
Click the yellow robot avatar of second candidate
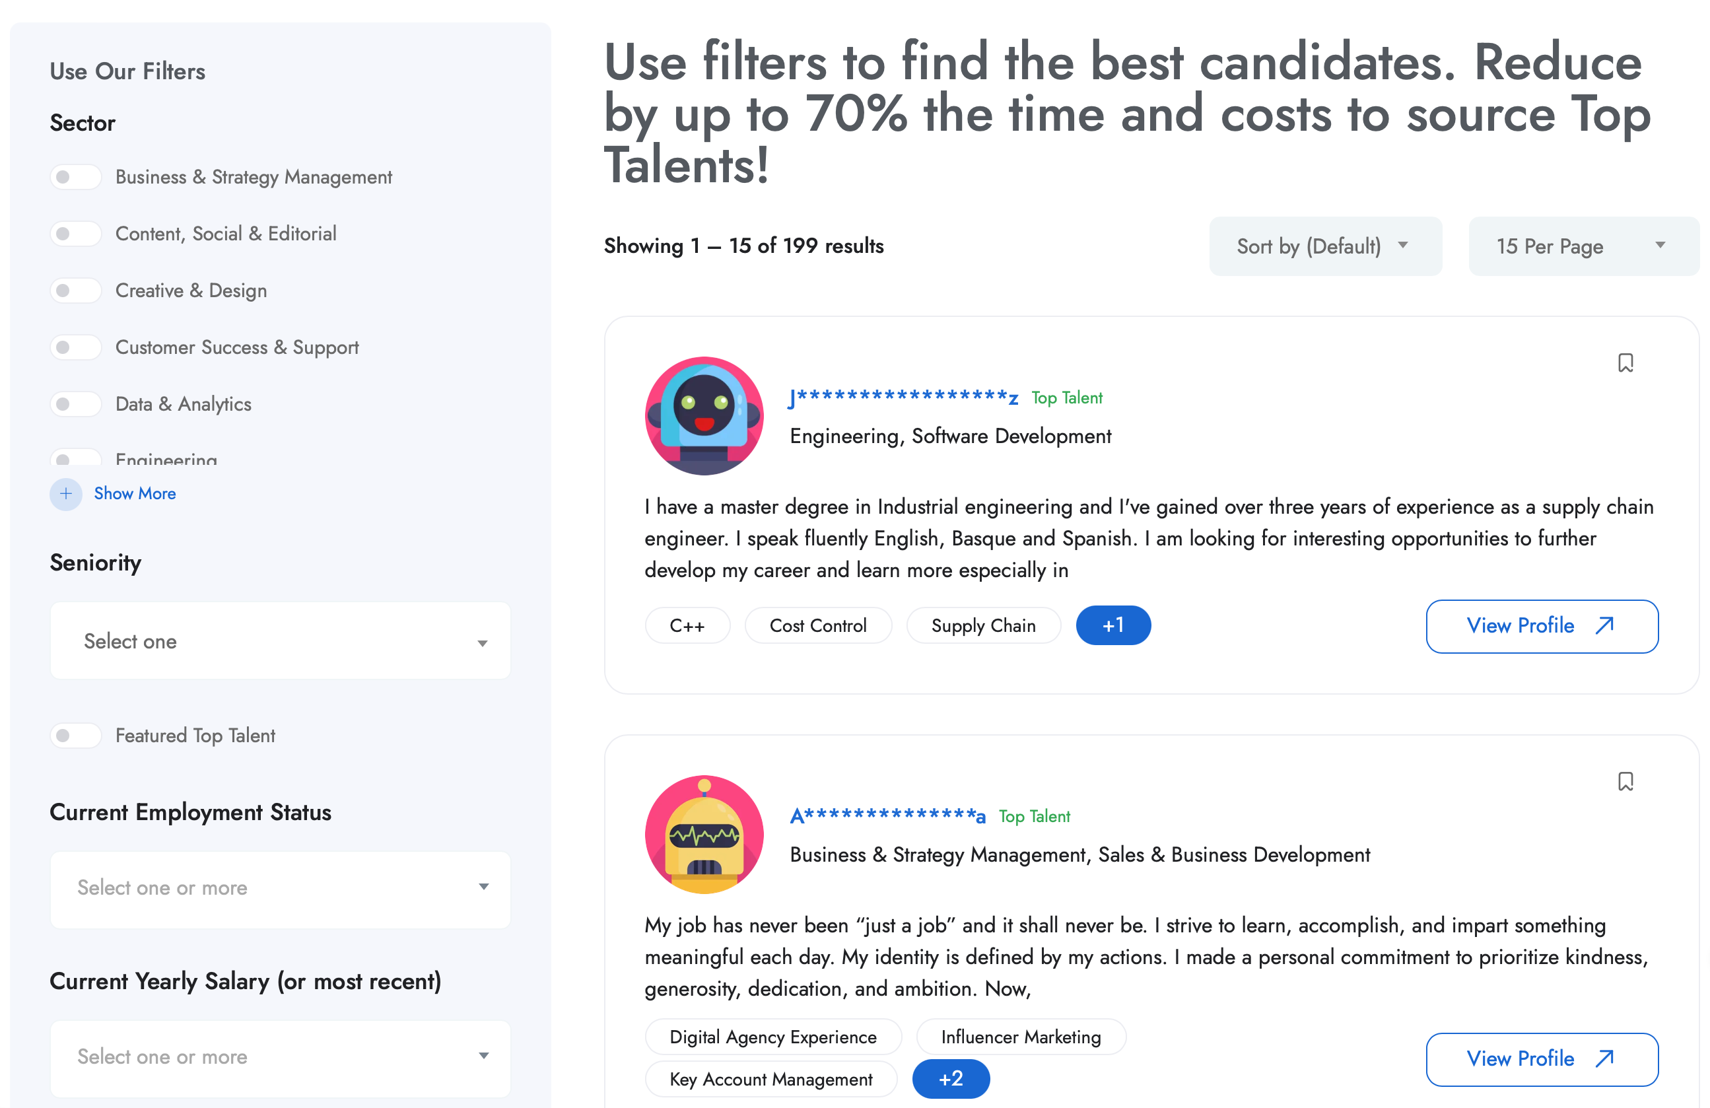point(704,834)
